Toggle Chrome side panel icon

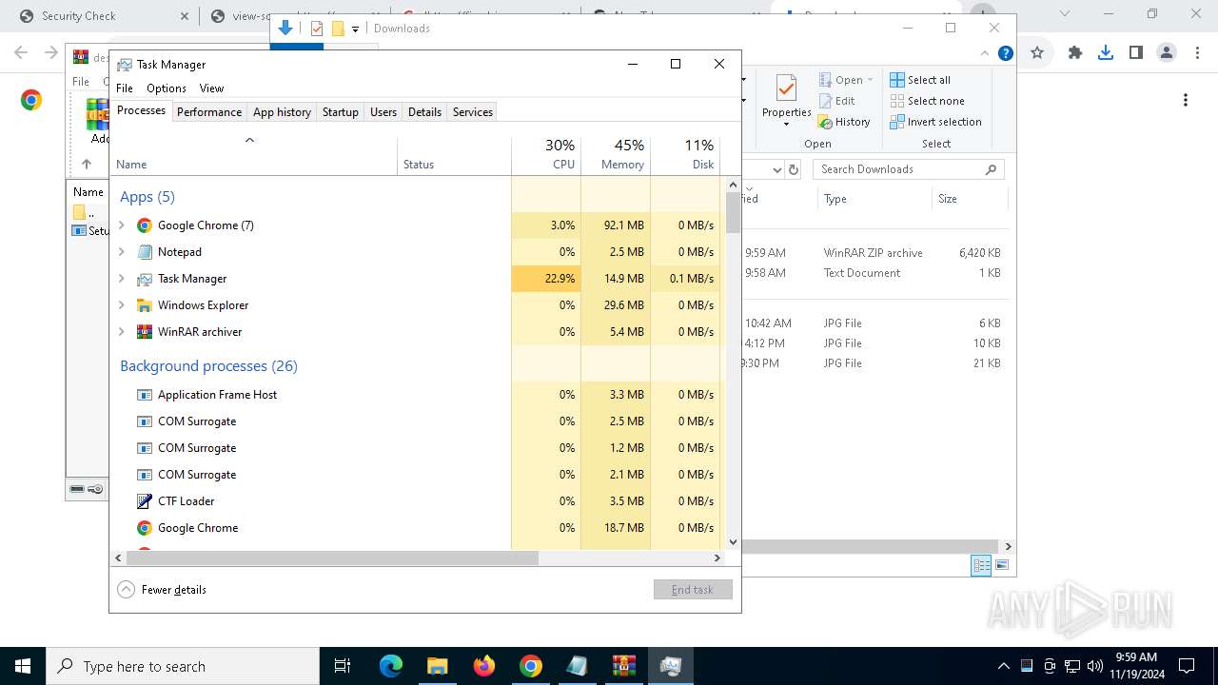[x=1135, y=53]
